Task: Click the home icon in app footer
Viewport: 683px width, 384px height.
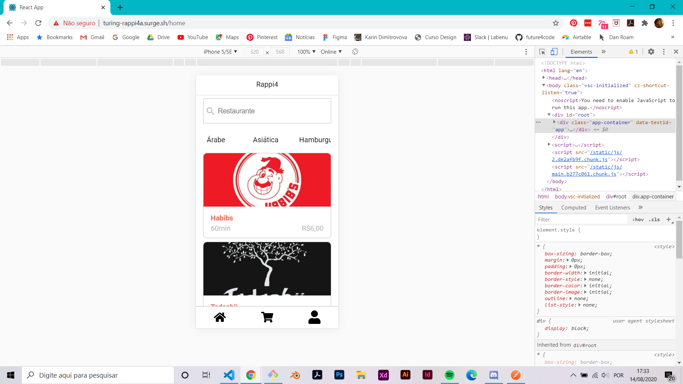Action: pos(219,317)
